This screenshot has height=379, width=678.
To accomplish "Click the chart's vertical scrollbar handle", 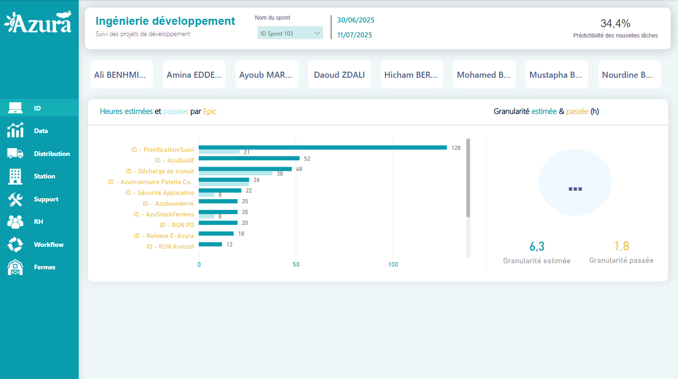I will [x=468, y=178].
